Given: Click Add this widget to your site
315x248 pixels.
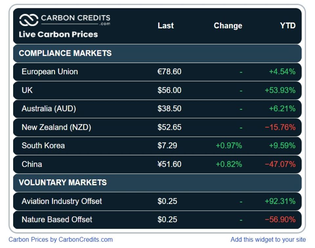Looking at the screenshot, I should click(268, 239).
